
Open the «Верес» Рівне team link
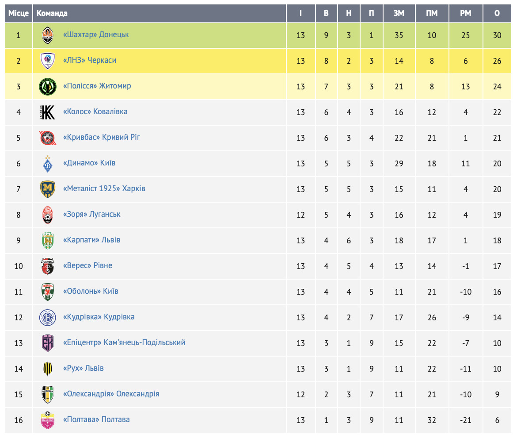pyautogui.click(x=87, y=265)
